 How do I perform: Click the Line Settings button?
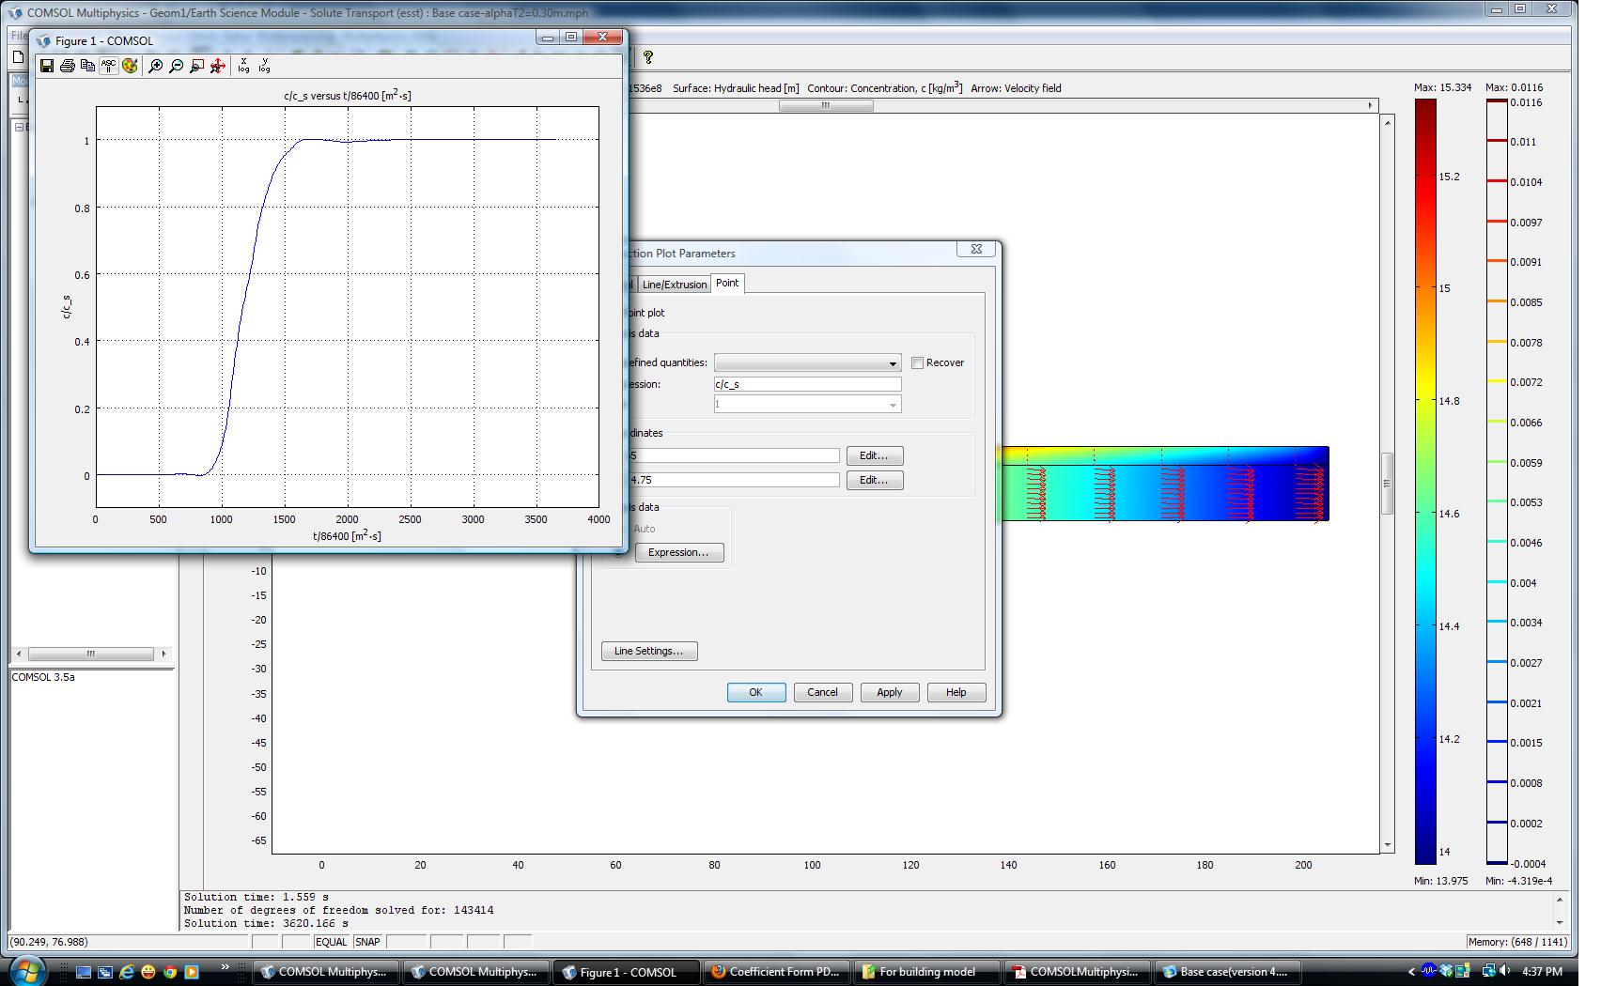[x=649, y=652]
